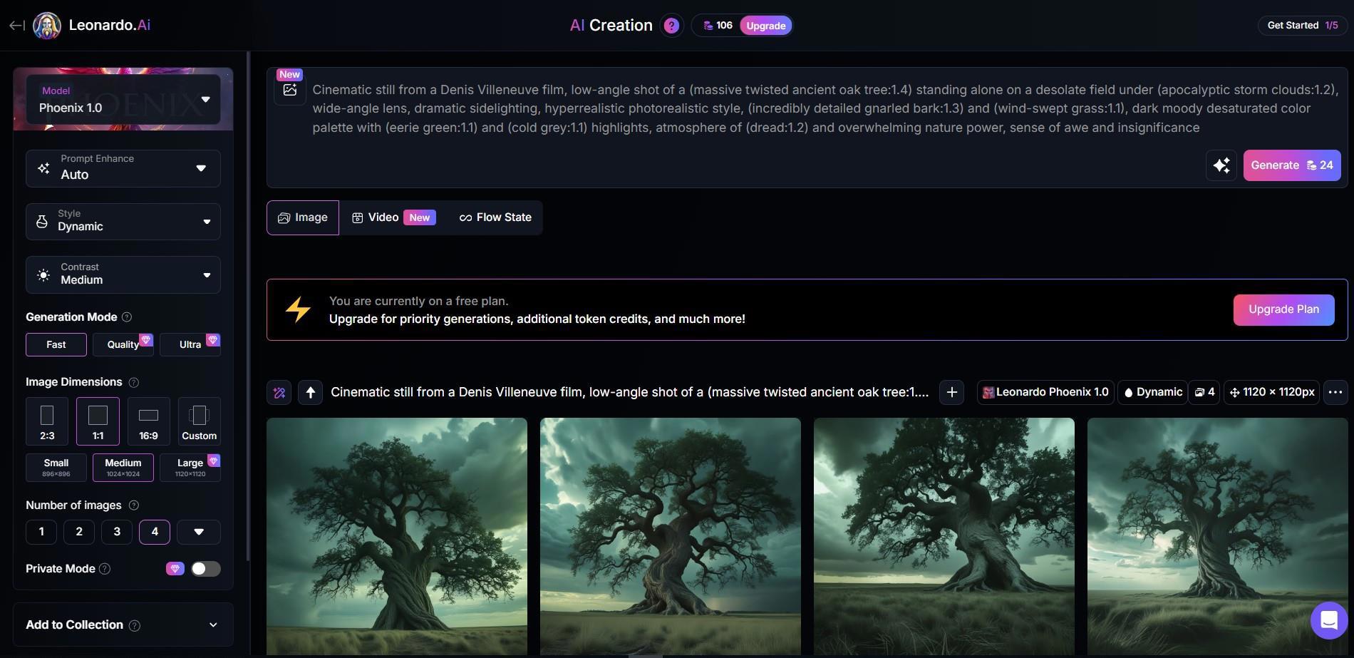The width and height of the screenshot is (1354, 658).
Task: Open the user profile avatar
Action: [47, 26]
